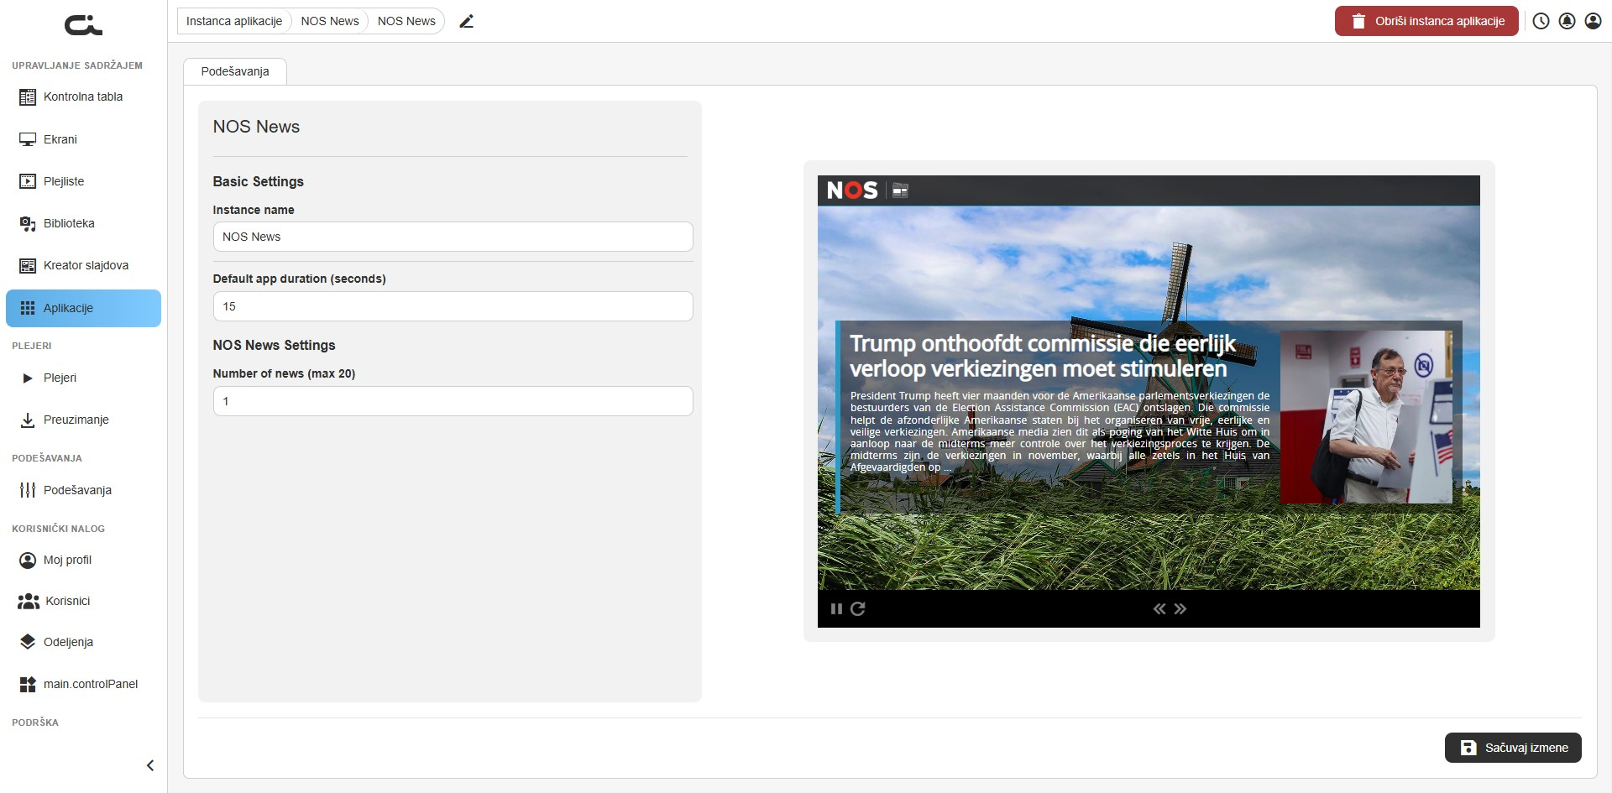Open Plejeri section
1612x793 pixels.
(83, 378)
